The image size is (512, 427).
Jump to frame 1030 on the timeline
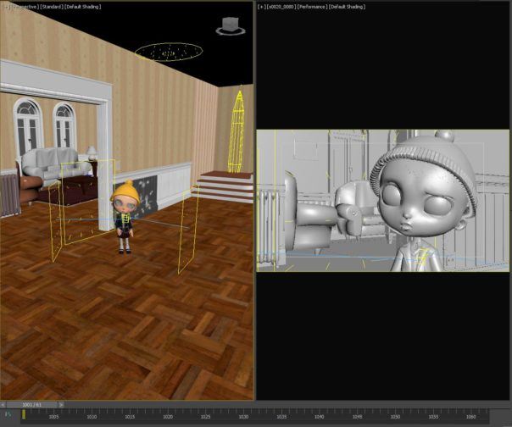coord(243,416)
